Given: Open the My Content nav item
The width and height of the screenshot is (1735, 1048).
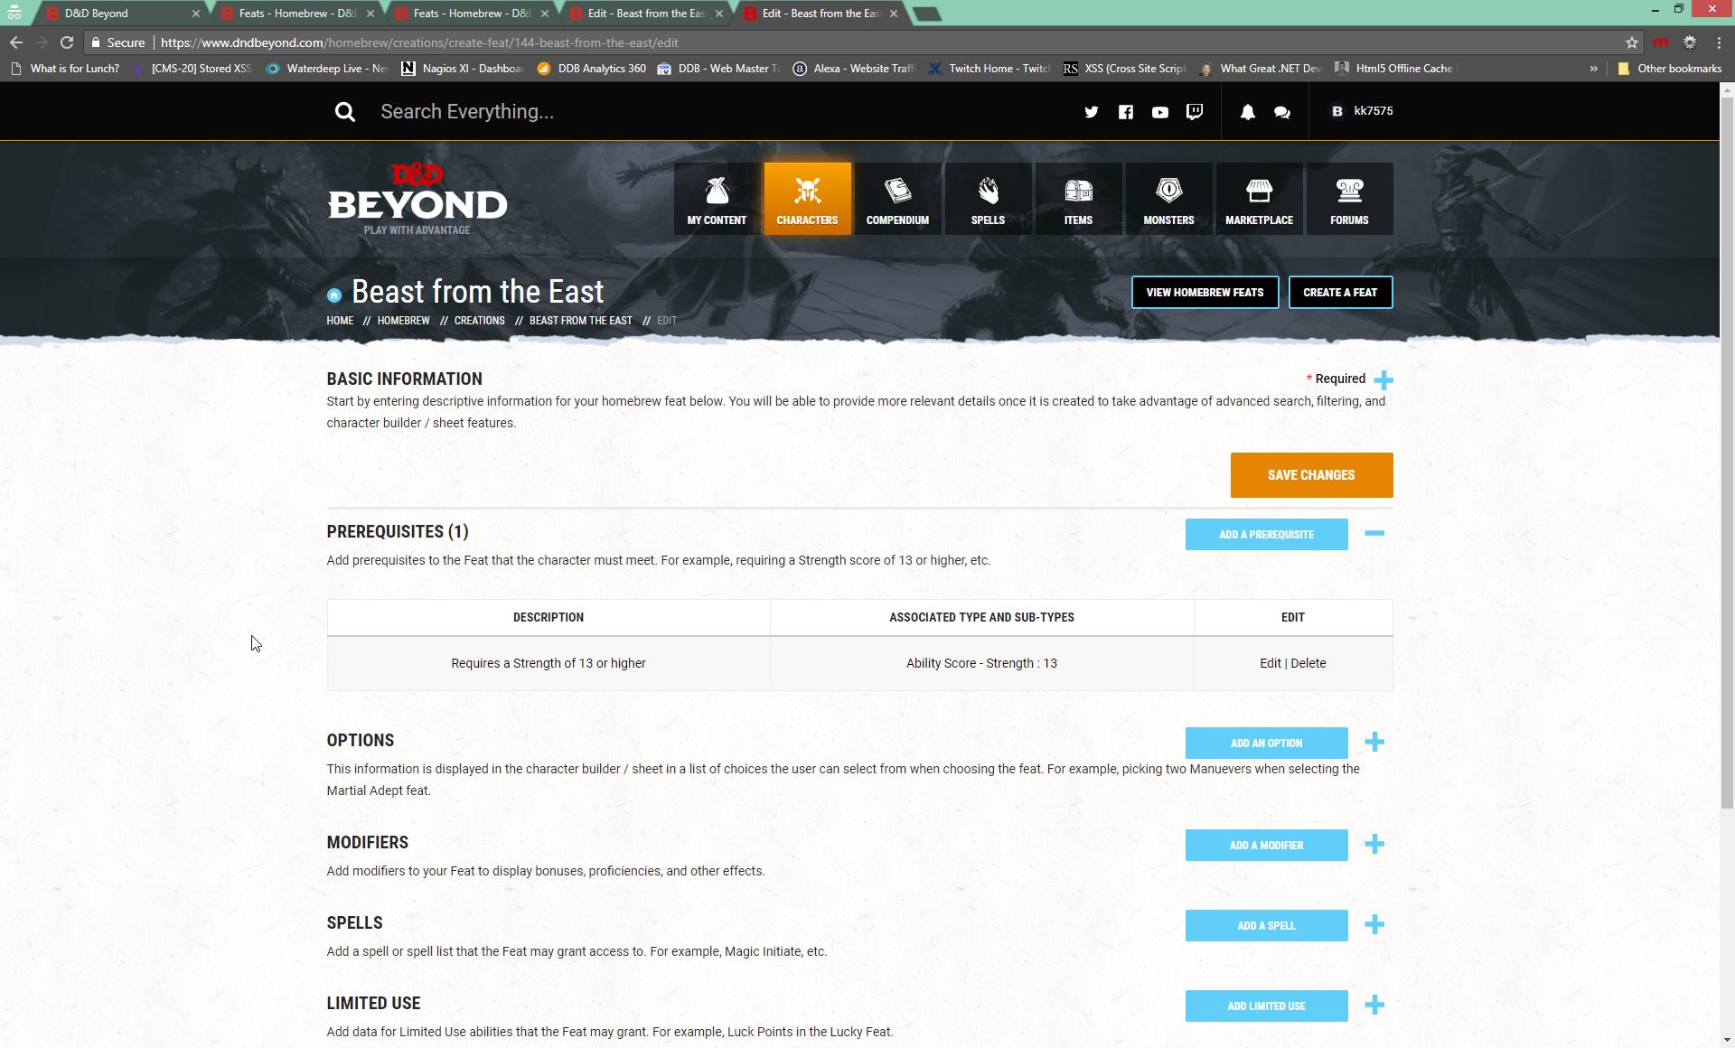Looking at the screenshot, I should pos(717,199).
